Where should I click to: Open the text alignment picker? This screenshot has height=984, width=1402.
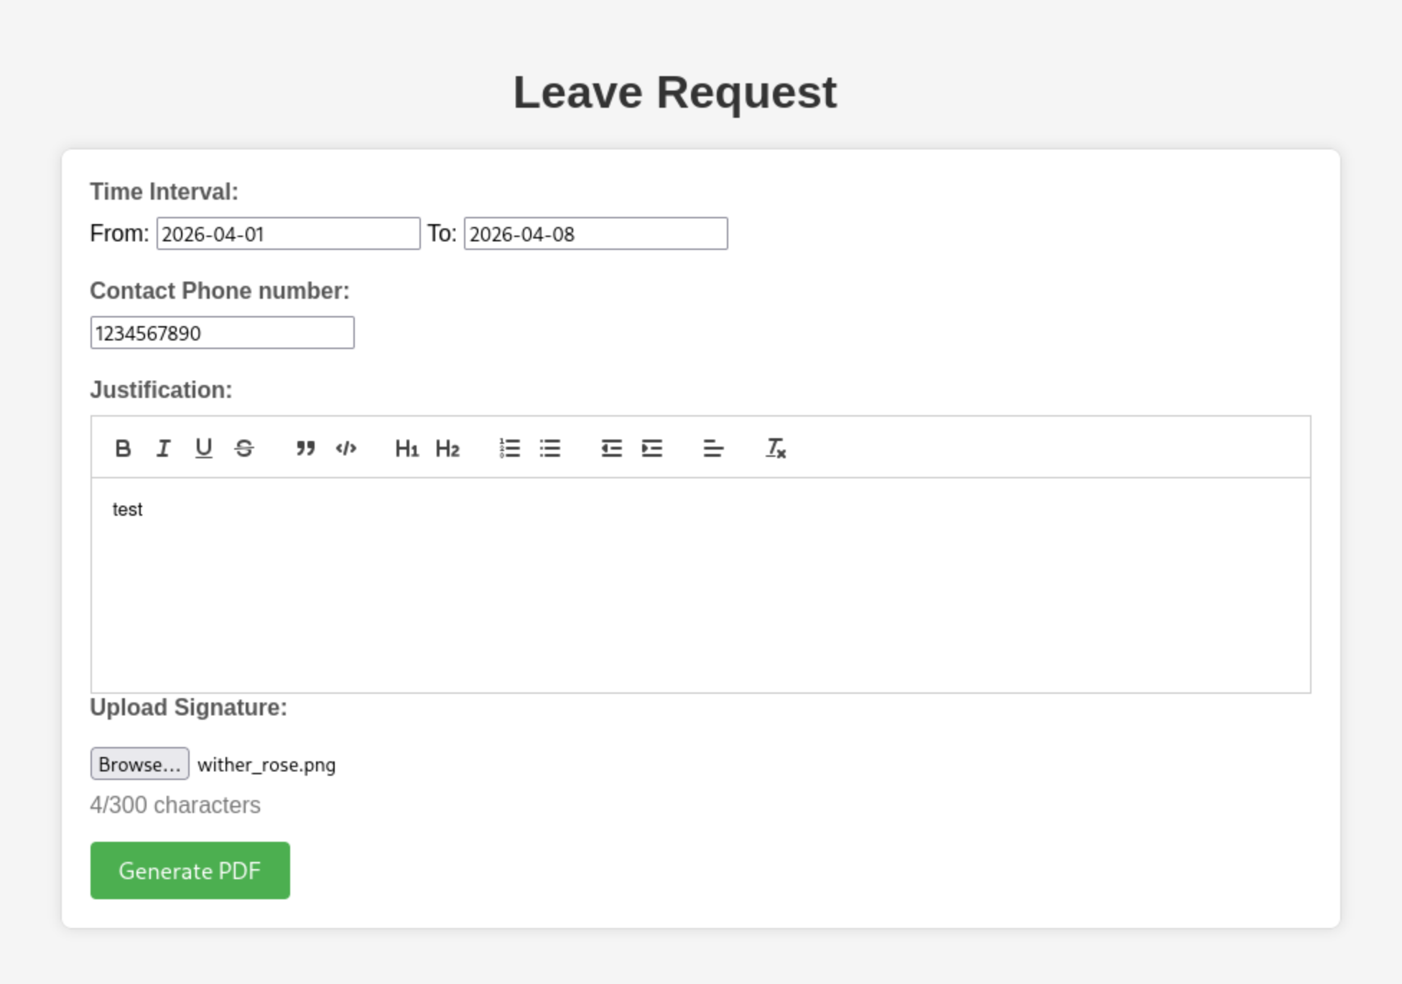pyautogui.click(x=713, y=449)
